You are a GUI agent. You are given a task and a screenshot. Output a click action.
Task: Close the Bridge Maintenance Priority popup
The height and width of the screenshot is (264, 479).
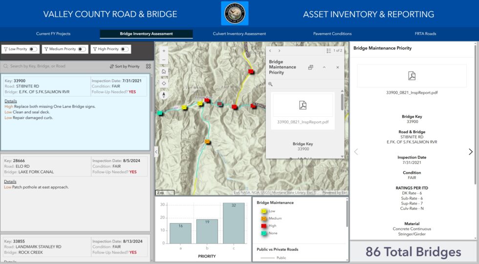pos(338,67)
